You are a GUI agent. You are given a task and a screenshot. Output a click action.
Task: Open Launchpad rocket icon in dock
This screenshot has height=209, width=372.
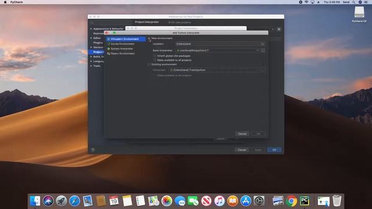click(61, 201)
